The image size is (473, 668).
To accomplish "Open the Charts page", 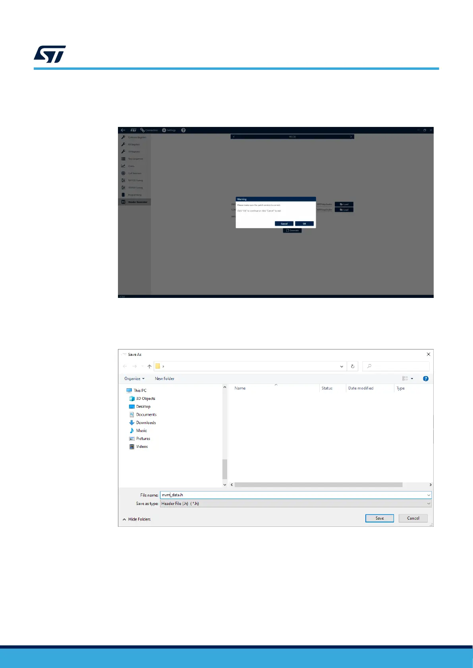I will tap(135, 166).
